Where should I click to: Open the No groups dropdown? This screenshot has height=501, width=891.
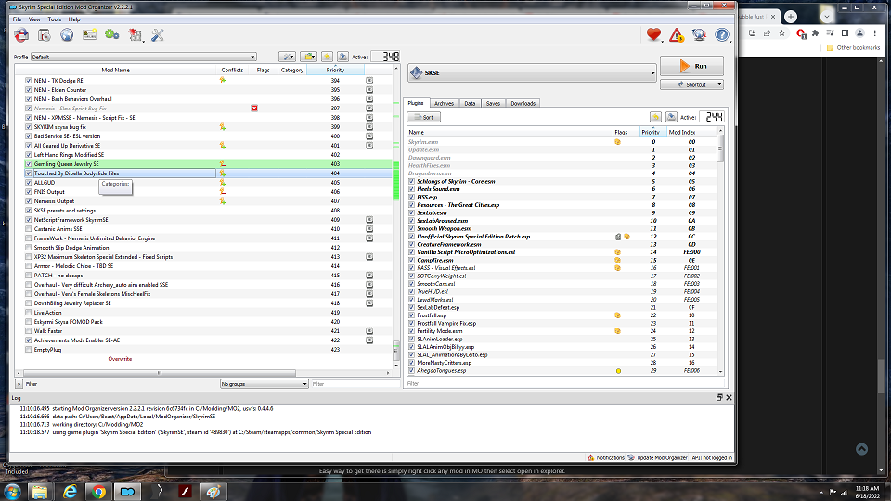(x=265, y=384)
